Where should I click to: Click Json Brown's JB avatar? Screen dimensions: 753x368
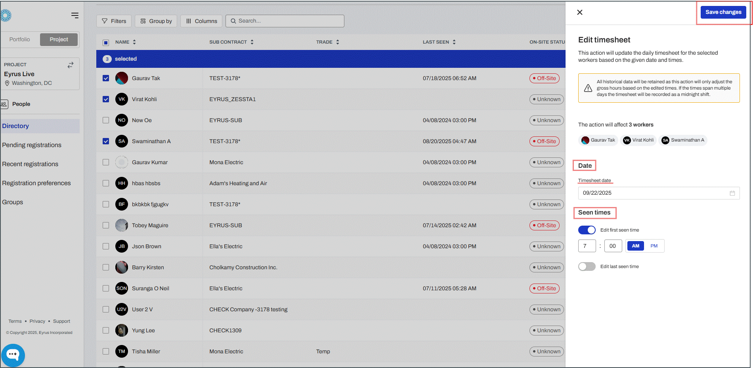[122, 246]
